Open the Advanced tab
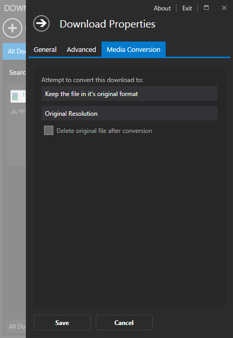 [81, 49]
